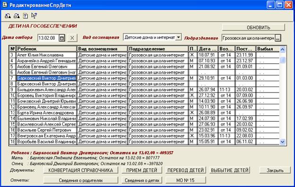Click admission date cell 17.02.99

coord(245,119)
